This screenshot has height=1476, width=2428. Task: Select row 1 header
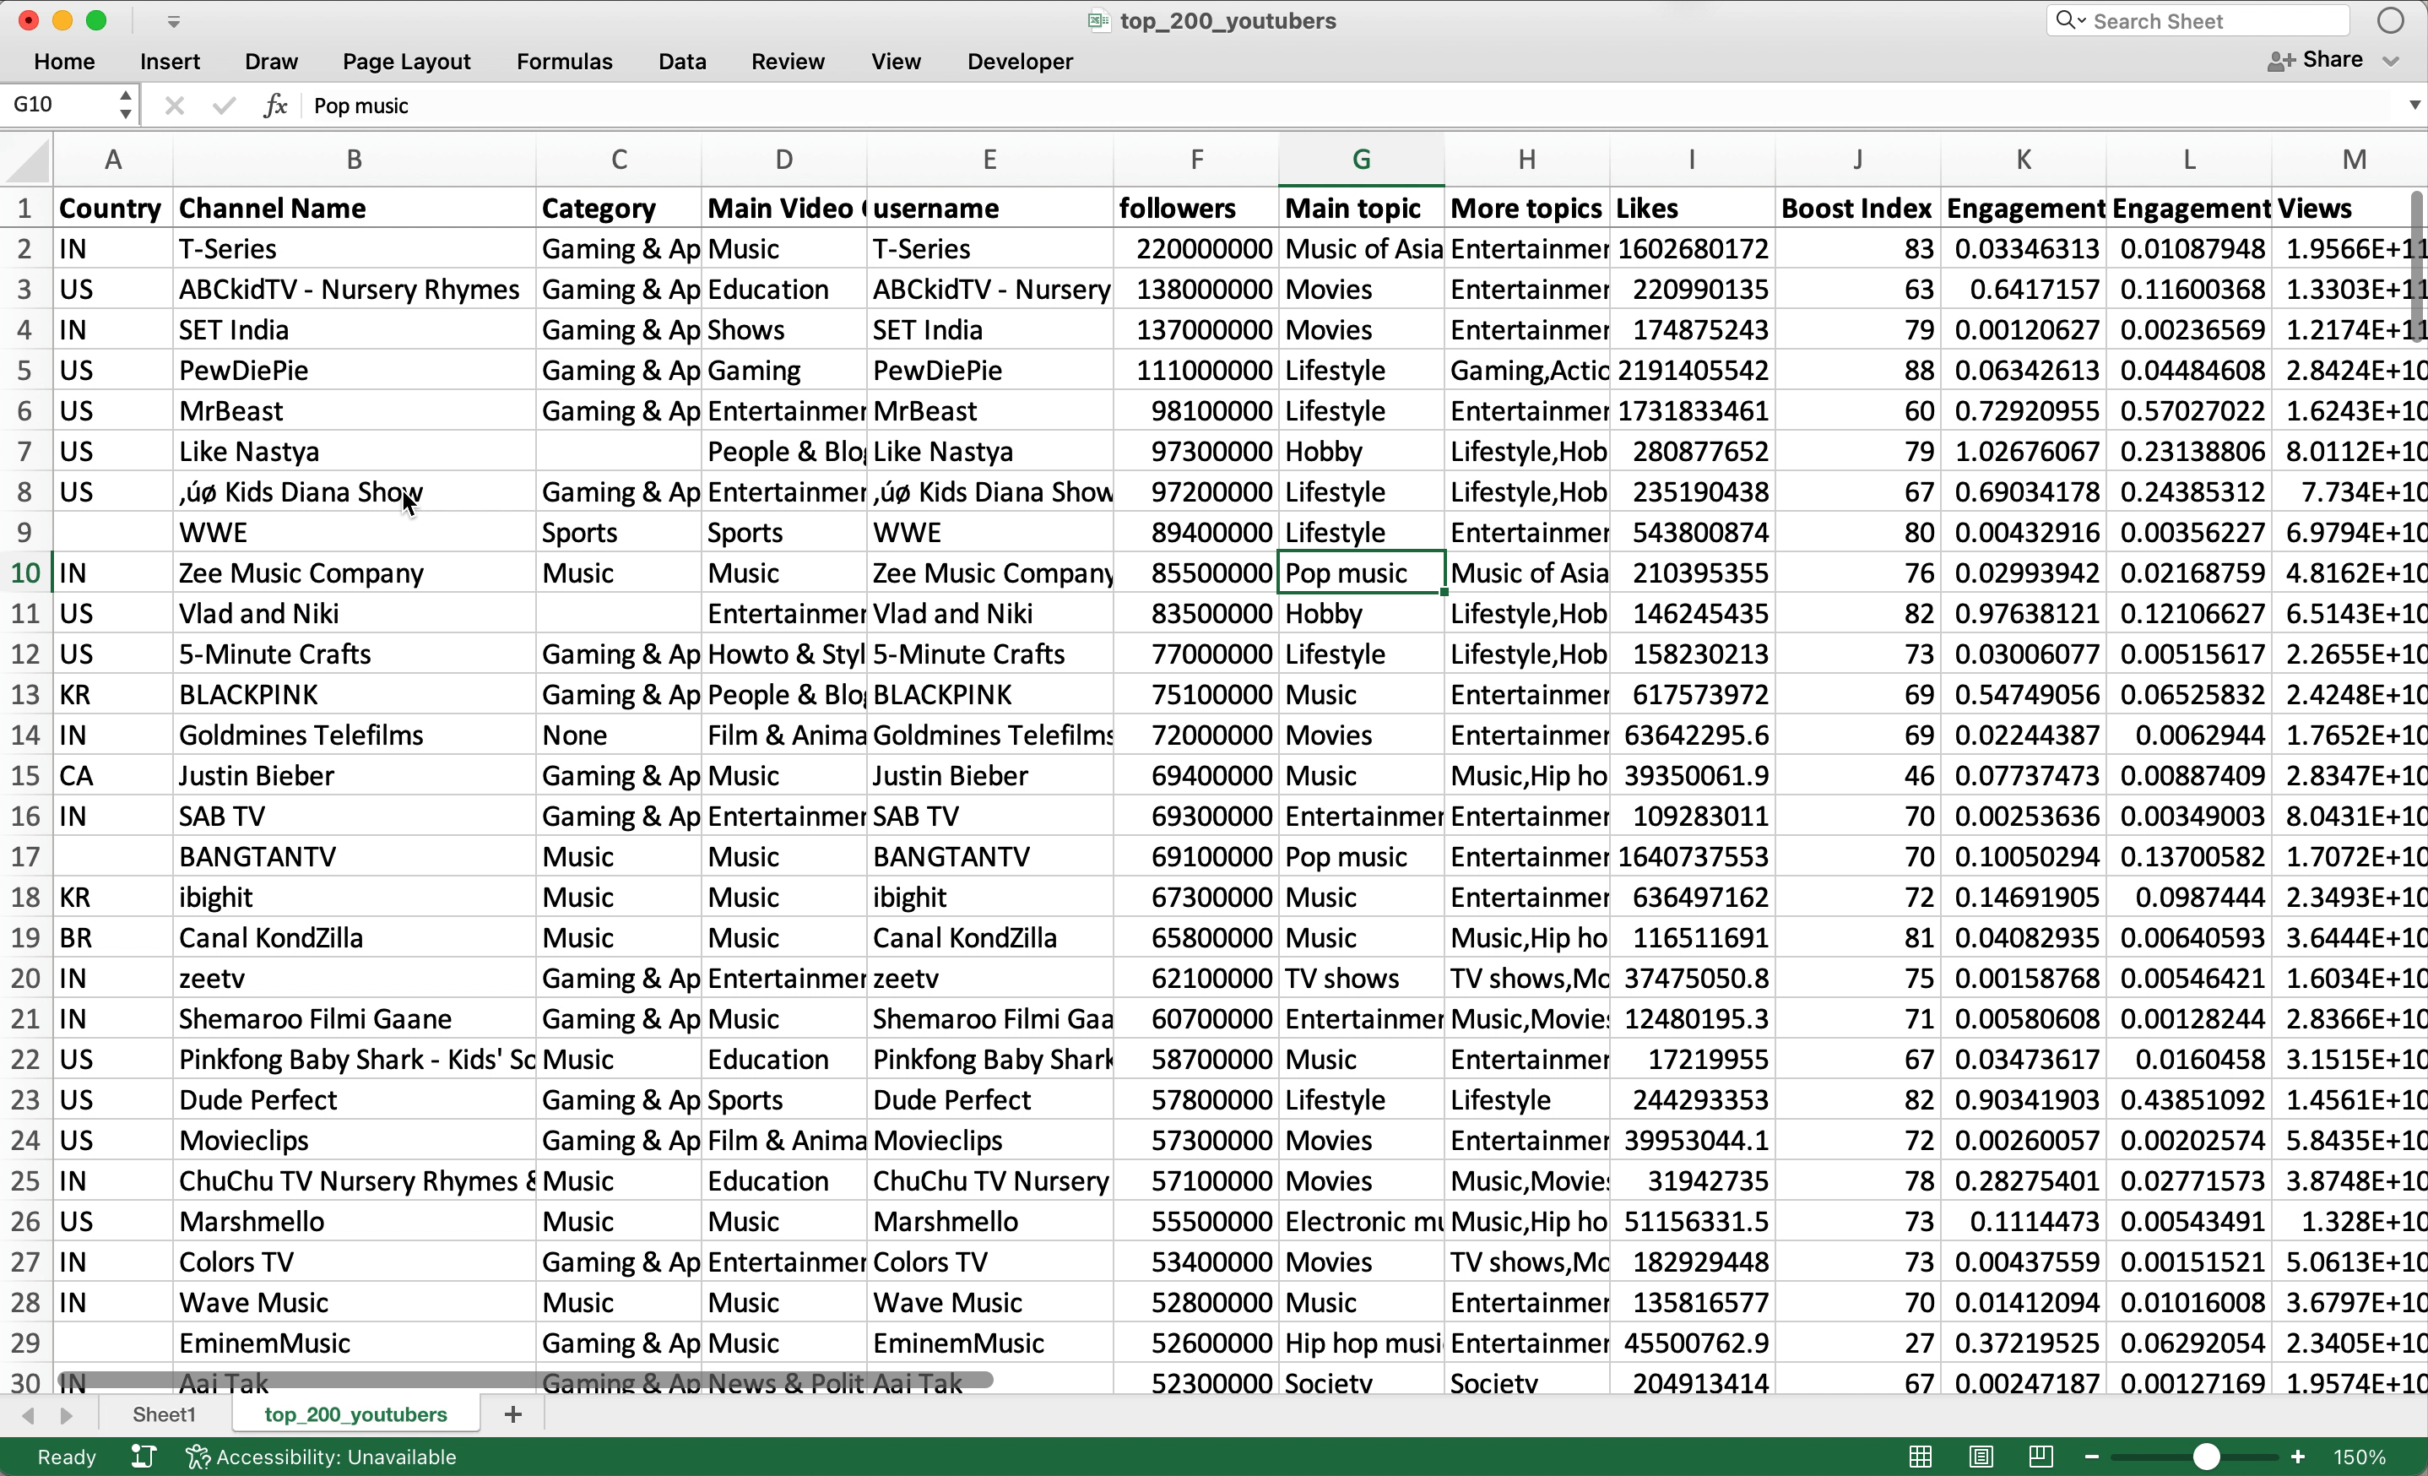point(25,208)
